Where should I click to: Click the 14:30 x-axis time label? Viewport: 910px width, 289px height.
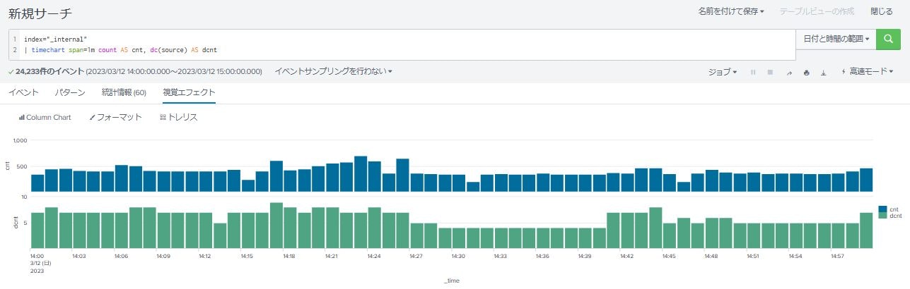(x=457, y=256)
